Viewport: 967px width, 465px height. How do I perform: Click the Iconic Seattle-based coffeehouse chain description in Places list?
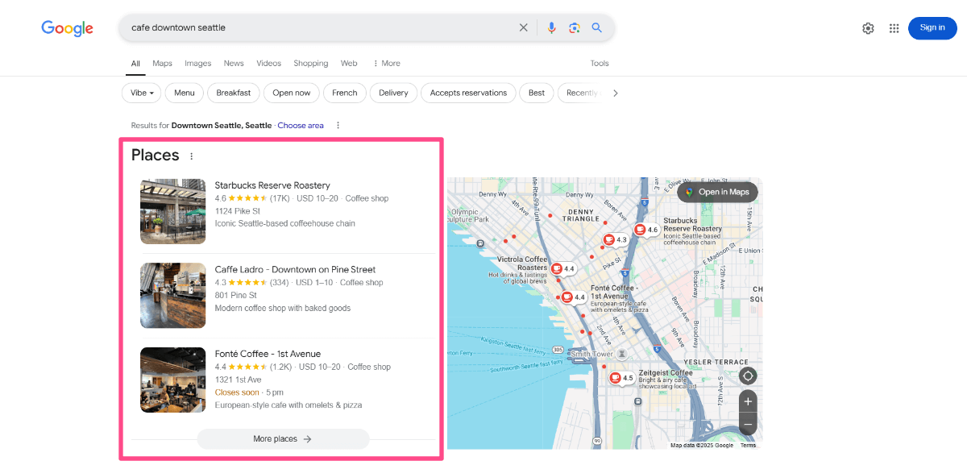coord(285,223)
